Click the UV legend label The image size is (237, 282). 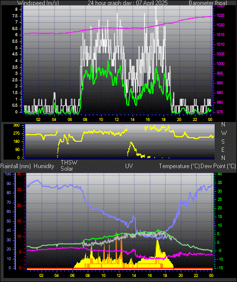click(x=129, y=166)
